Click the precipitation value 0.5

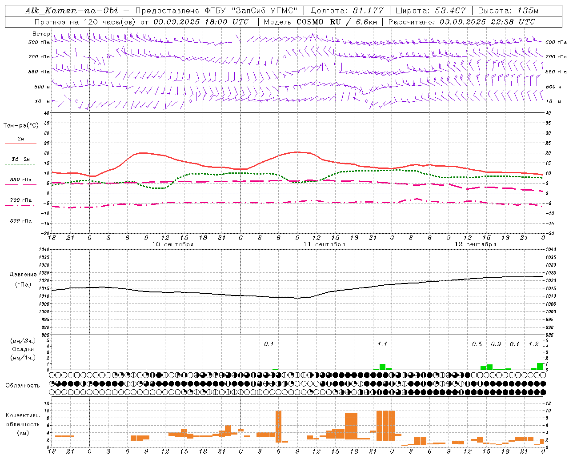[477, 344]
